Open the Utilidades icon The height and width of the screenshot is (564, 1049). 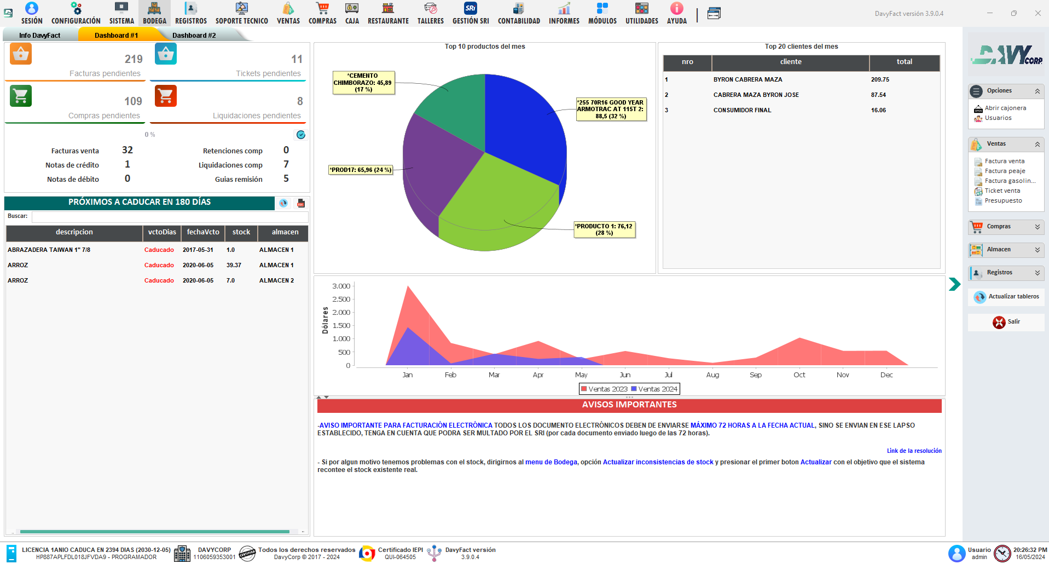pos(642,9)
